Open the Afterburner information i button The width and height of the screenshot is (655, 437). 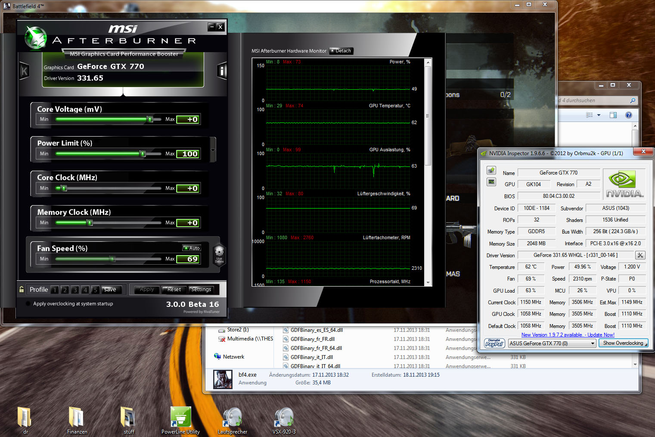pos(222,71)
